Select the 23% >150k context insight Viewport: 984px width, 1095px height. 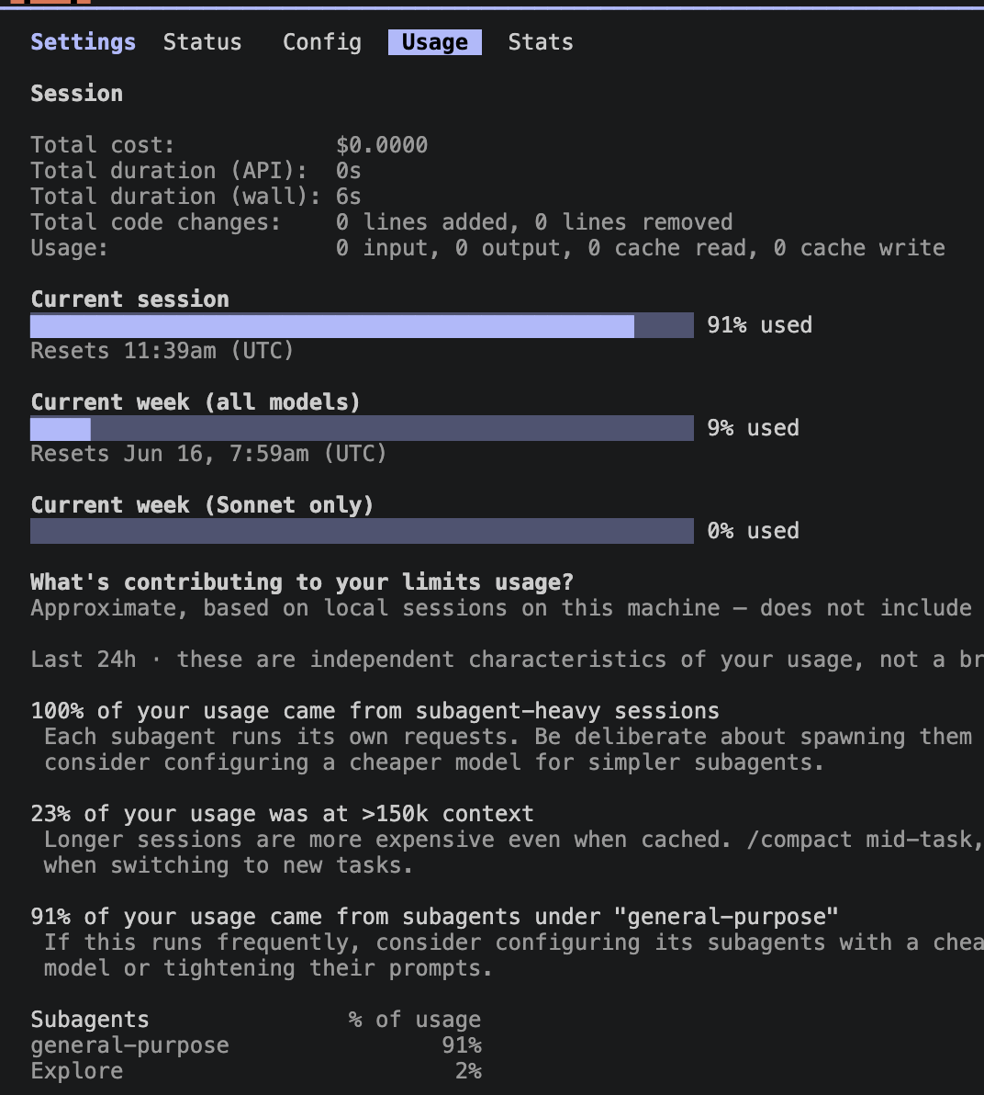282,814
